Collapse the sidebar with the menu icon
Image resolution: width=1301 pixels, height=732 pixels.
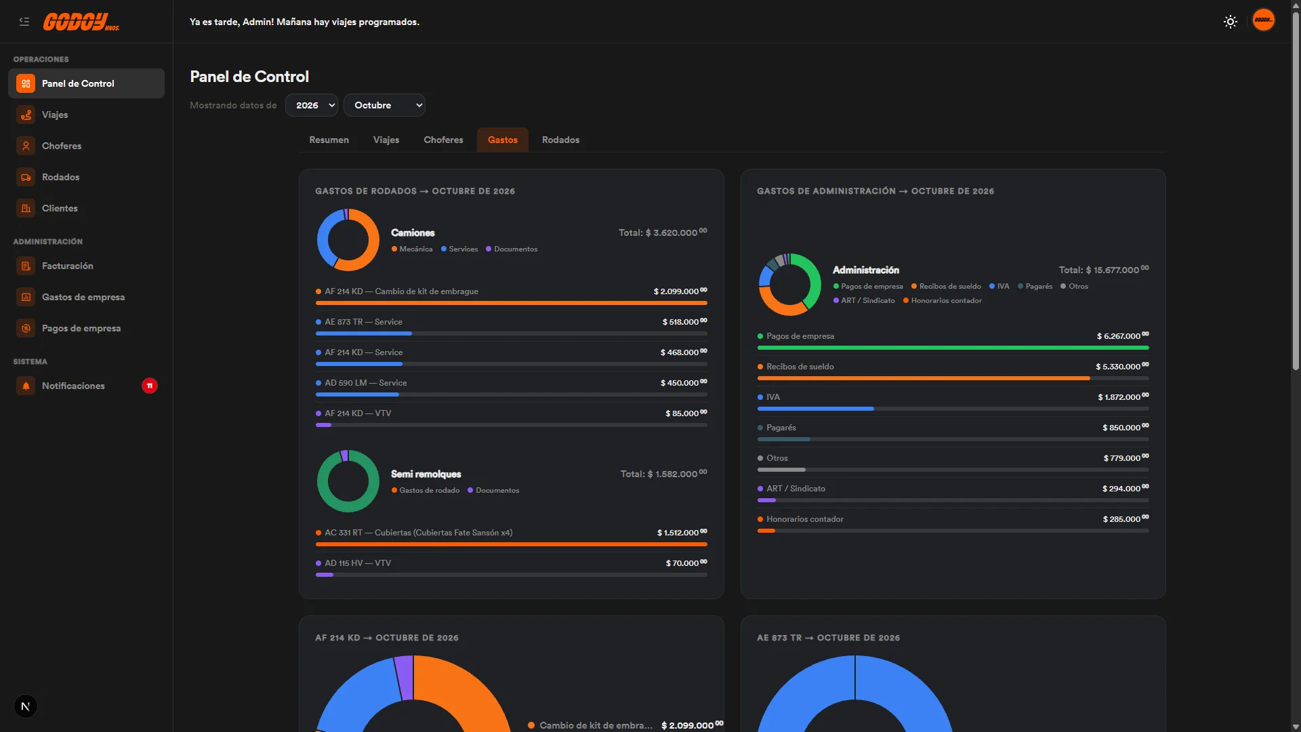point(24,22)
